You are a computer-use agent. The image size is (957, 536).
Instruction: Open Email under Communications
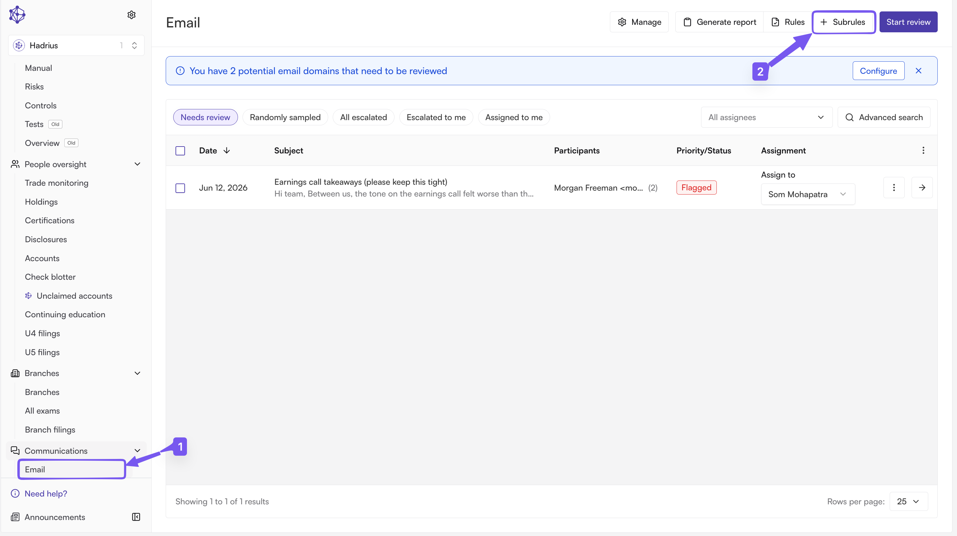[x=72, y=470]
